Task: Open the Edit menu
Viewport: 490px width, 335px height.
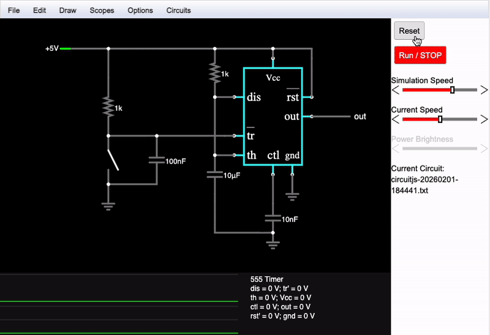Action: click(39, 10)
